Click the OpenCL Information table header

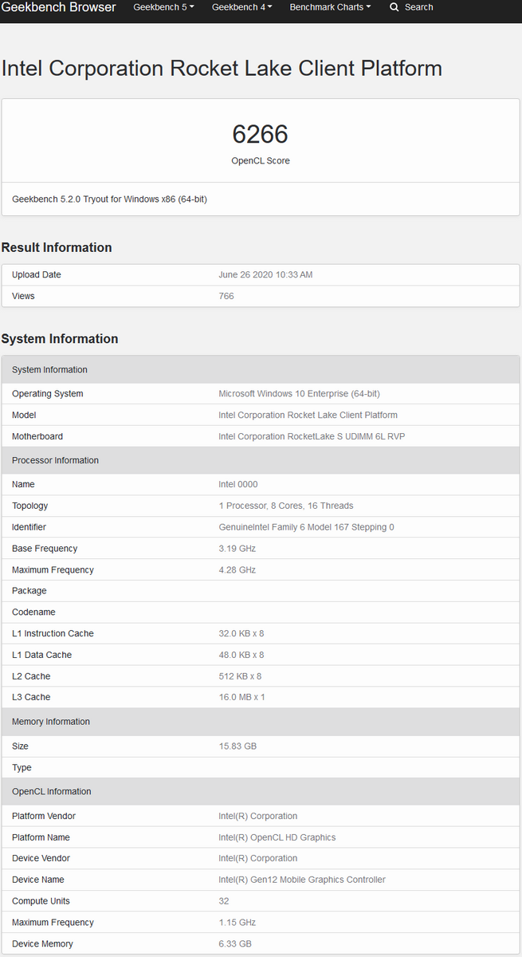click(x=261, y=792)
